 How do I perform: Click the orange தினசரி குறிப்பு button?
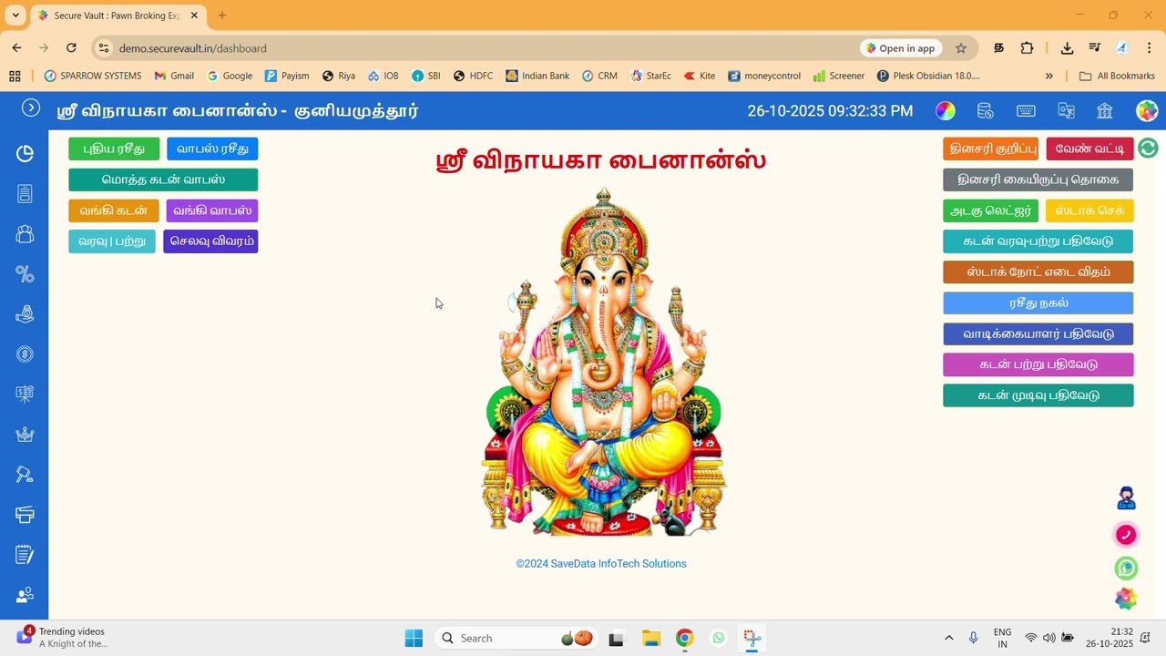tap(991, 149)
